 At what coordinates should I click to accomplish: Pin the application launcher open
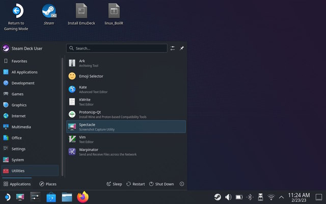click(x=182, y=48)
